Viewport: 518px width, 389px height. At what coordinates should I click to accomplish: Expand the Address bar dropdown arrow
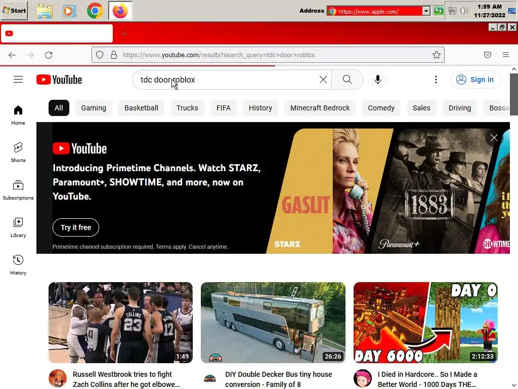click(426, 11)
